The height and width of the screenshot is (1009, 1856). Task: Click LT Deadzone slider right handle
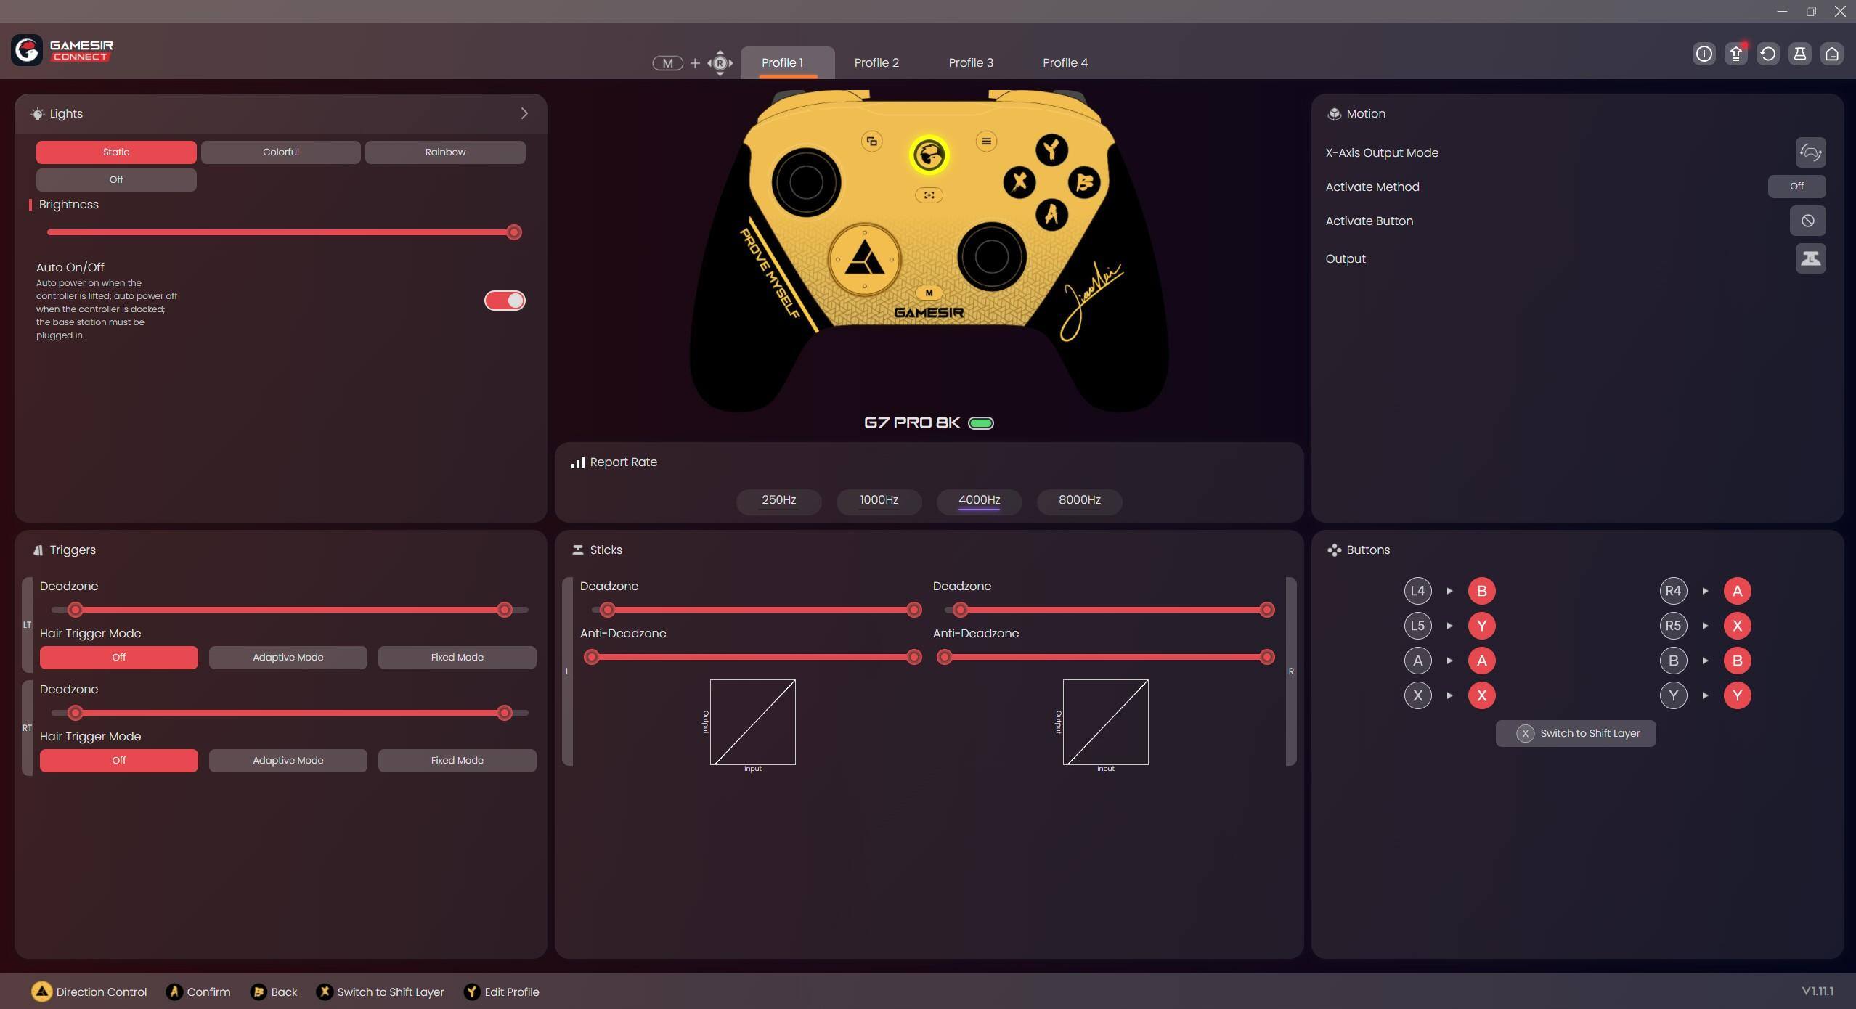pyautogui.click(x=504, y=610)
